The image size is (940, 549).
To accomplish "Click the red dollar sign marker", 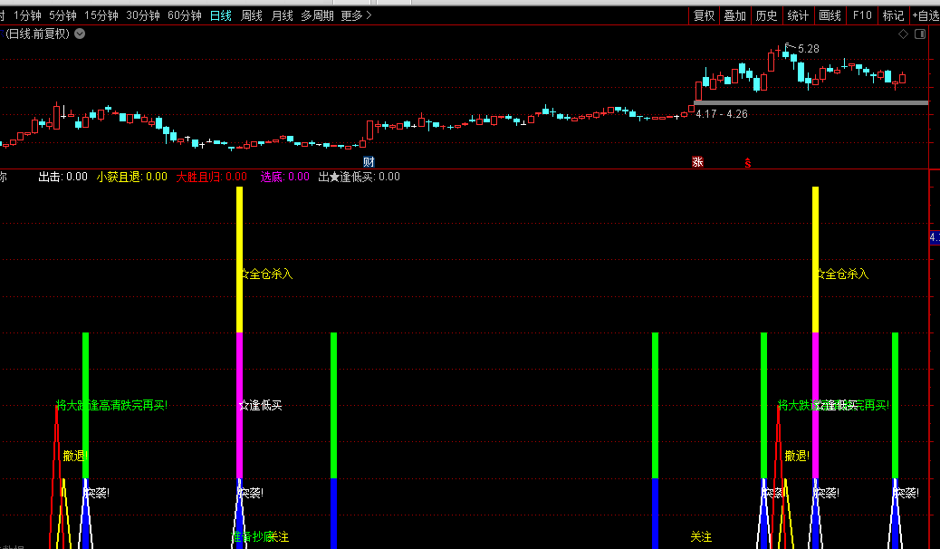I will [747, 163].
